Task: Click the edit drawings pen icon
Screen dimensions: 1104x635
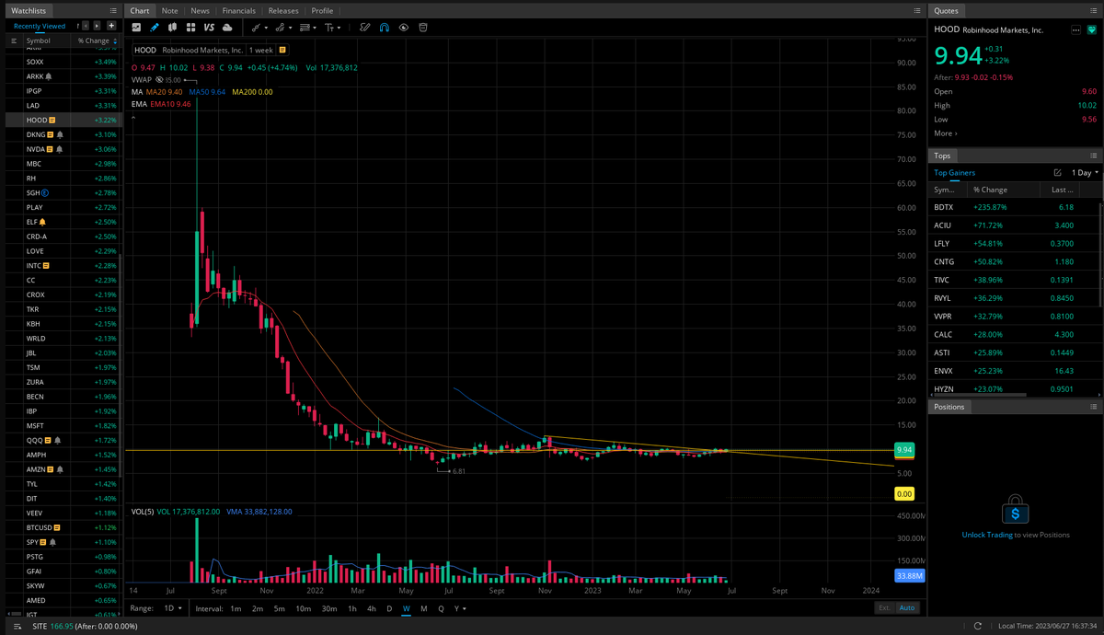Action: point(364,28)
